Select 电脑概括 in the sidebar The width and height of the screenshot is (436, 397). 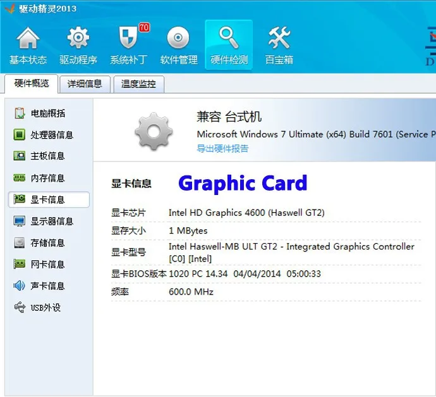click(x=48, y=113)
